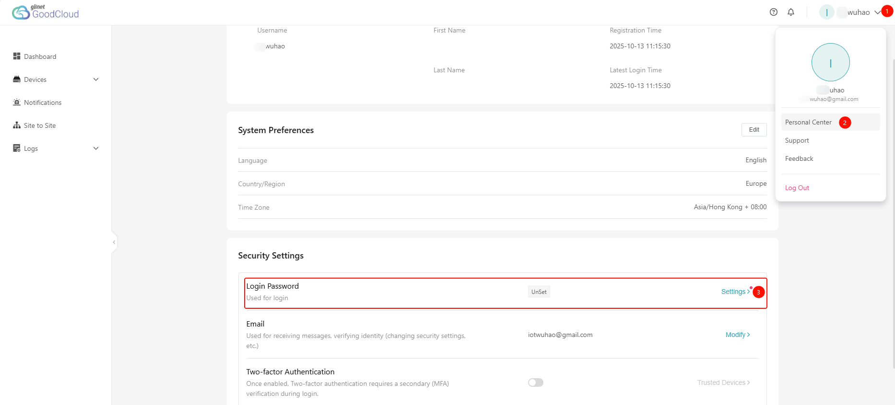
Task: Collapse the user account dropdown arrow
Action: pos(877,12)
